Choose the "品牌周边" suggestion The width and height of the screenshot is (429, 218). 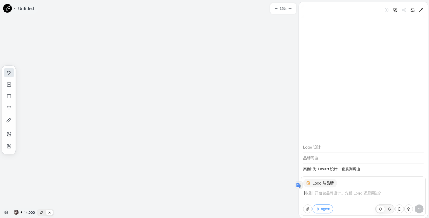click(311, 158)
